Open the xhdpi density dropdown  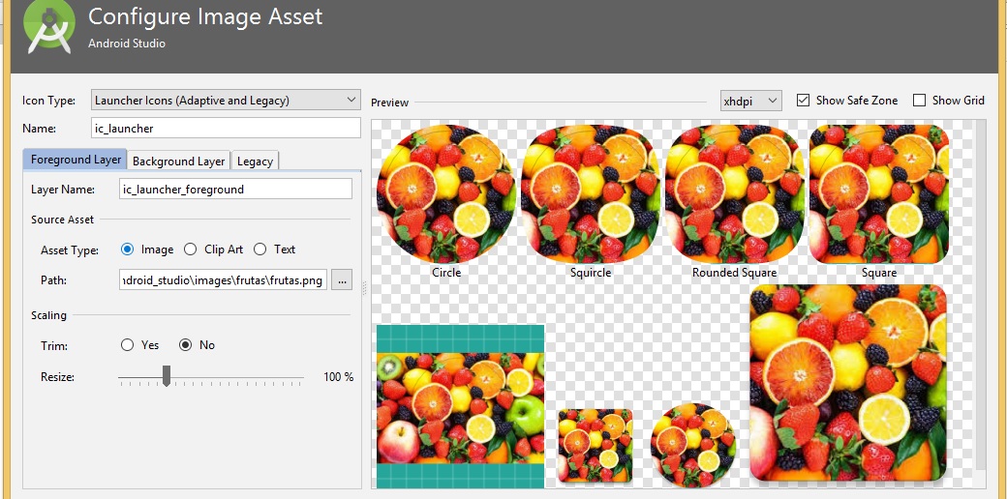750,101
